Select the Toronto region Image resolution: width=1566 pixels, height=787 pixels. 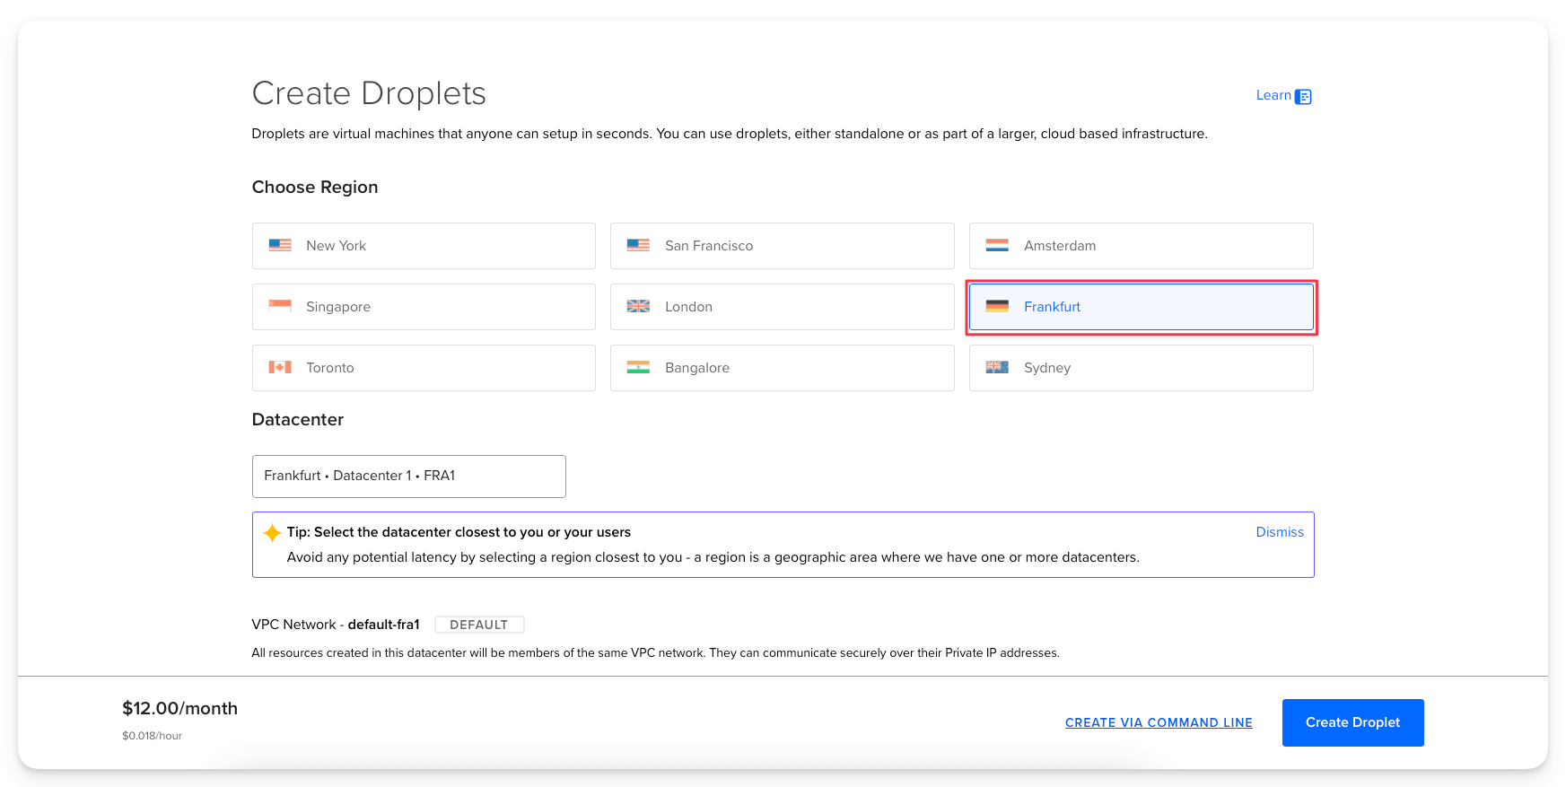pyautogui.click(x=424, y=368)
